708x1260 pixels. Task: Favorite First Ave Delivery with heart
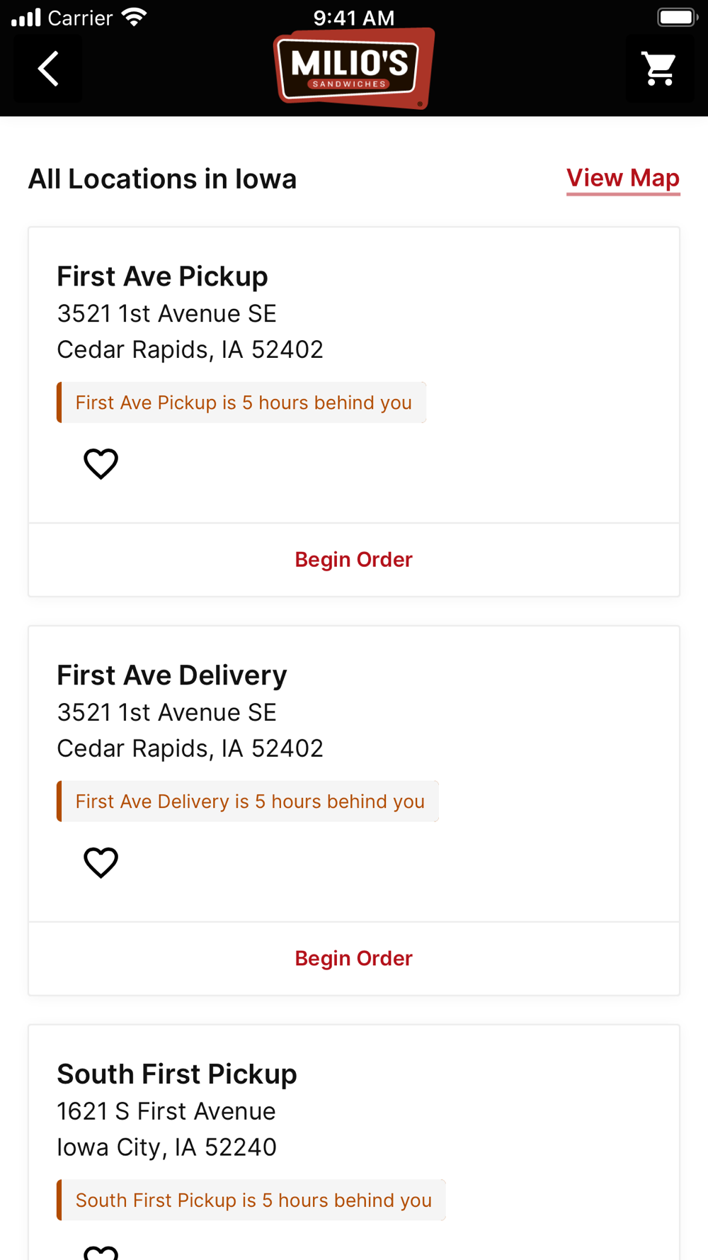click(x=101, y=862)
